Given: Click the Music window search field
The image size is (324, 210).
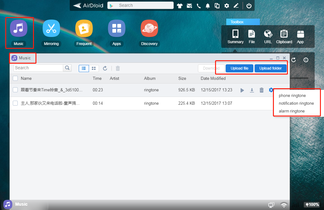Looking at the screenshot, I should point(38,68).
